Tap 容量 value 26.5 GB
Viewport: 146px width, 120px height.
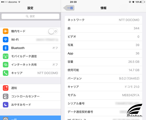coord(134,62)
